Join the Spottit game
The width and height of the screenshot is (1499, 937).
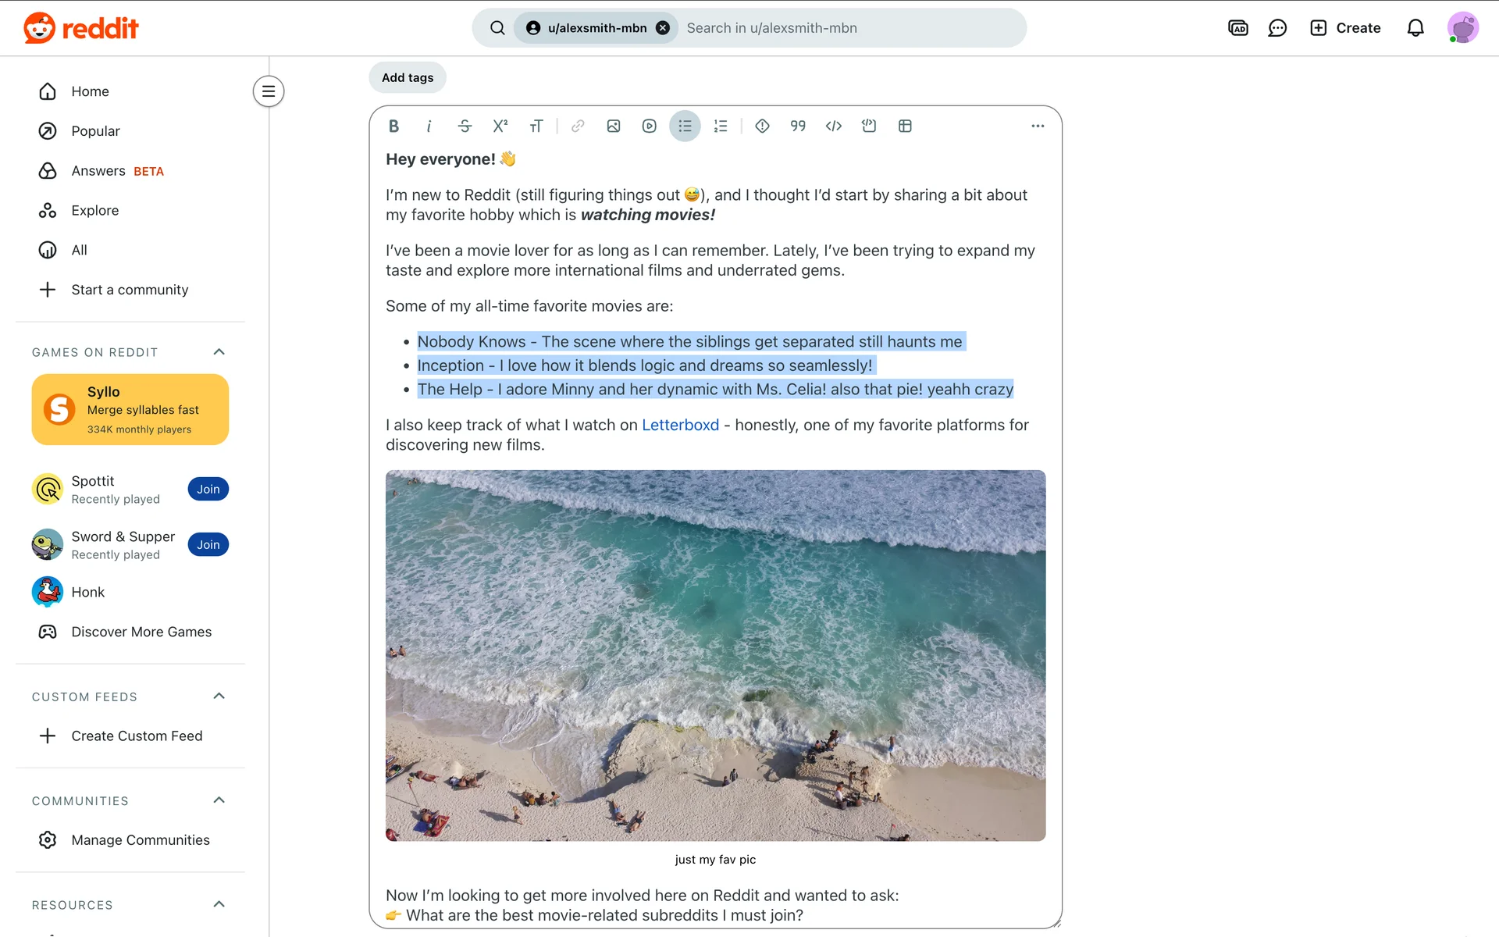pyautogui.click(x=208, y=489)
